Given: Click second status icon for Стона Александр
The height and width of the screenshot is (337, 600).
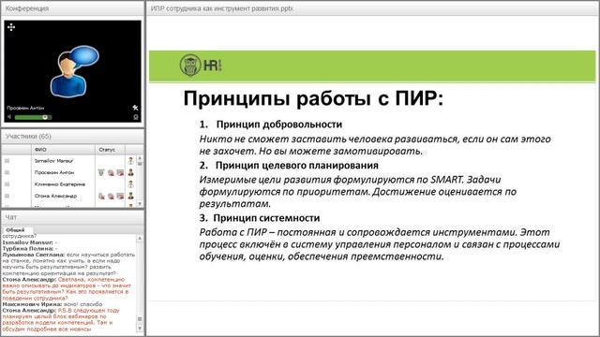Looking at the screenshot, I should tap(111, 196).
